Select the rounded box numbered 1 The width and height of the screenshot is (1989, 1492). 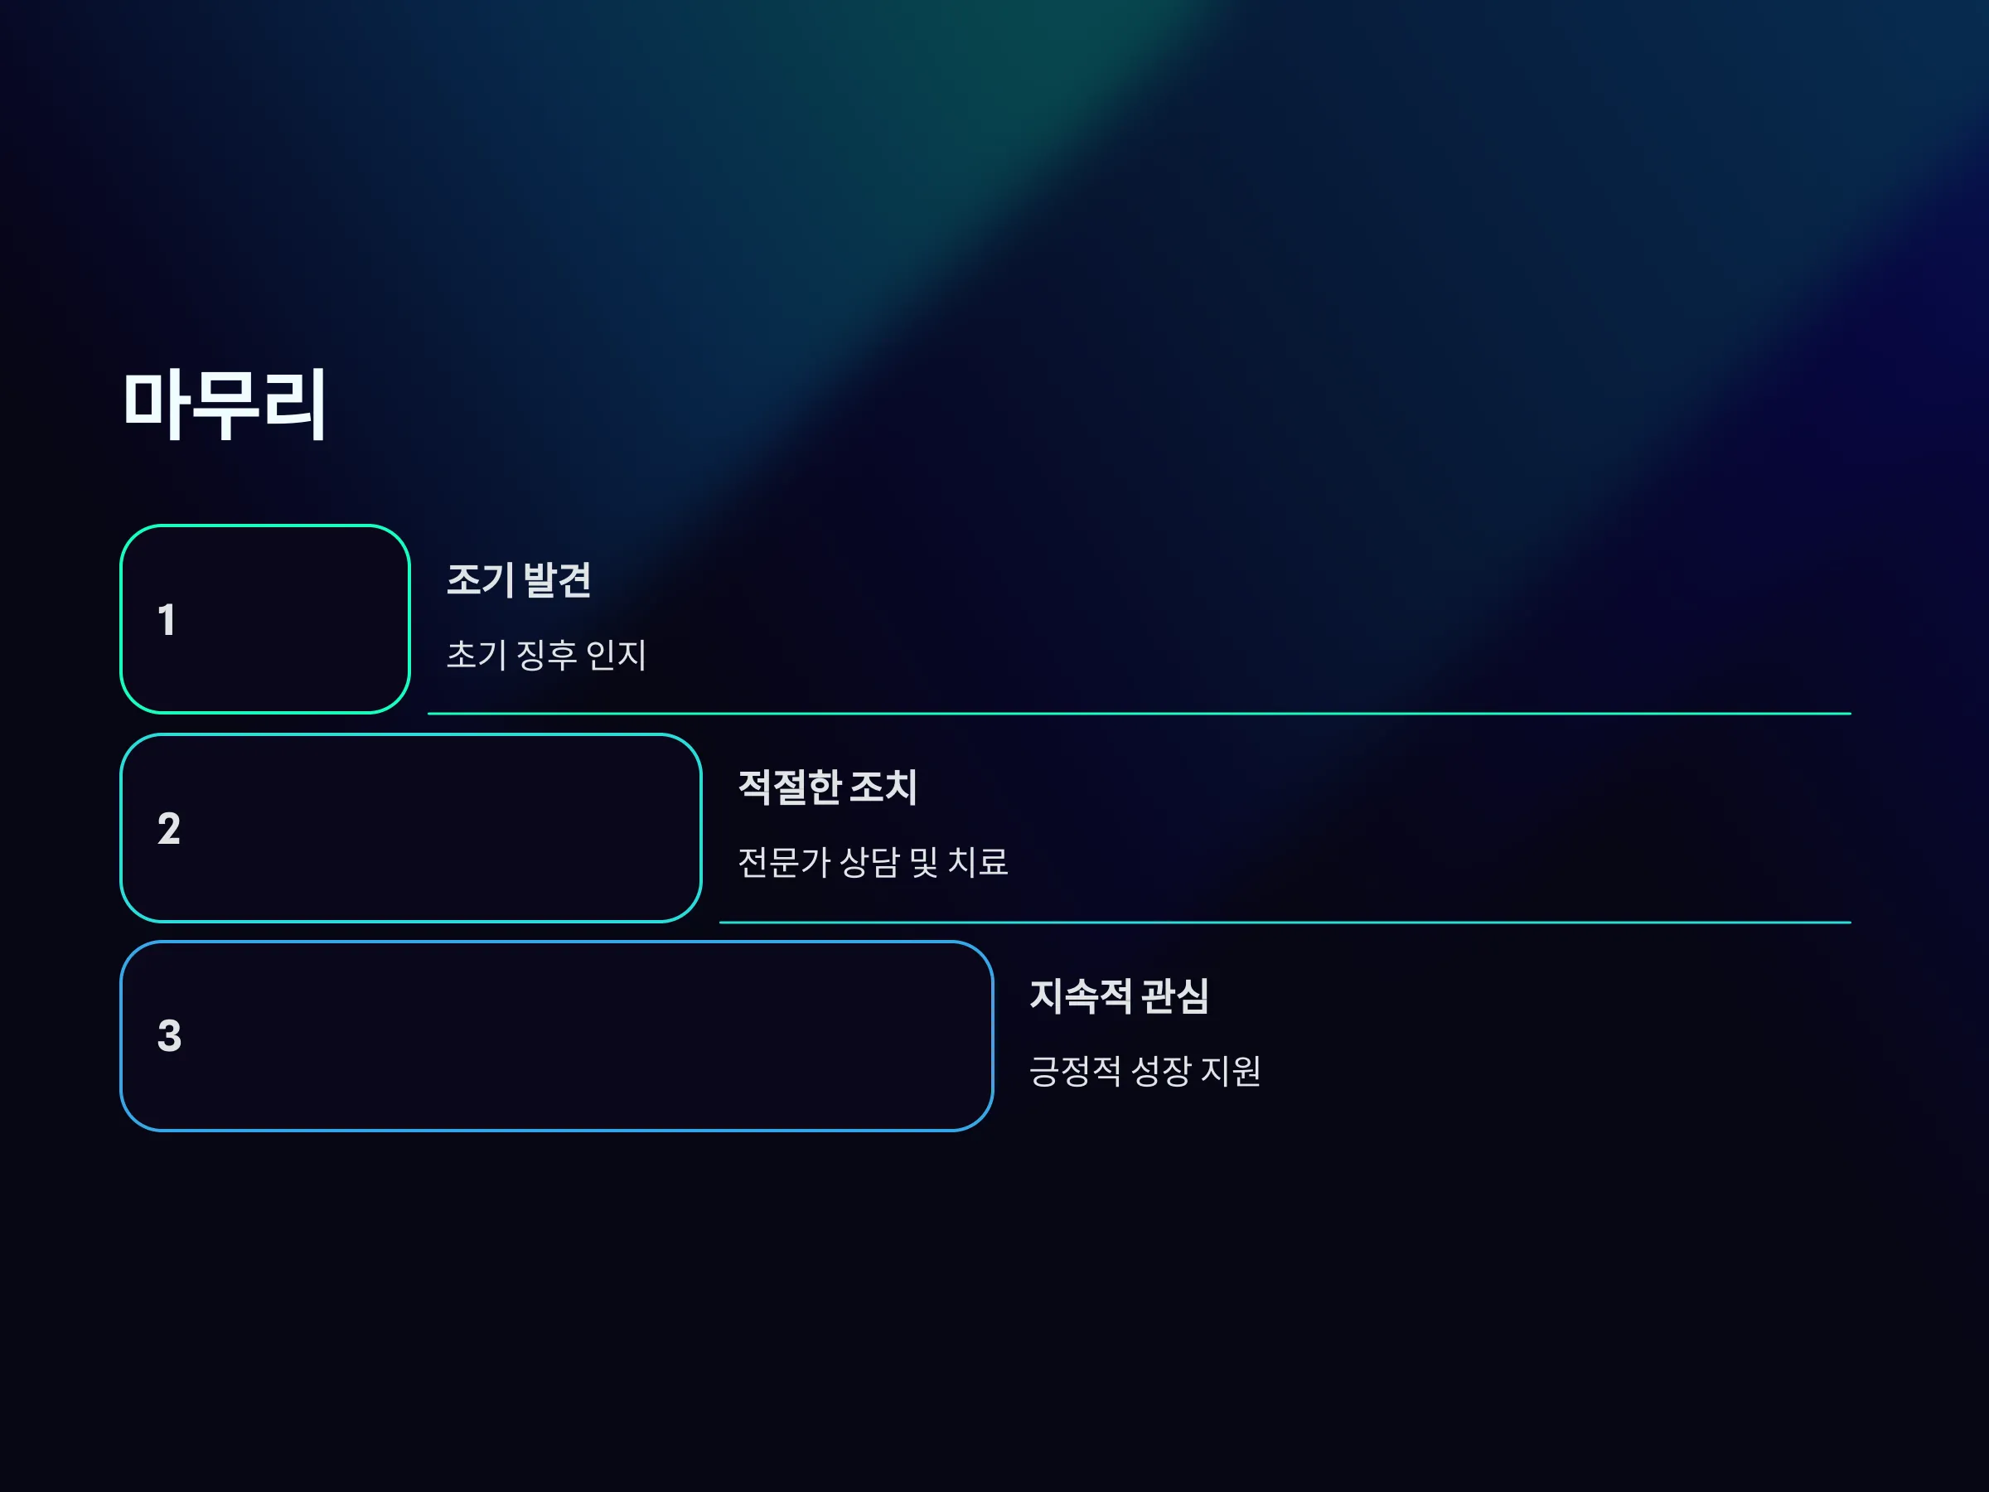[265, 618]
